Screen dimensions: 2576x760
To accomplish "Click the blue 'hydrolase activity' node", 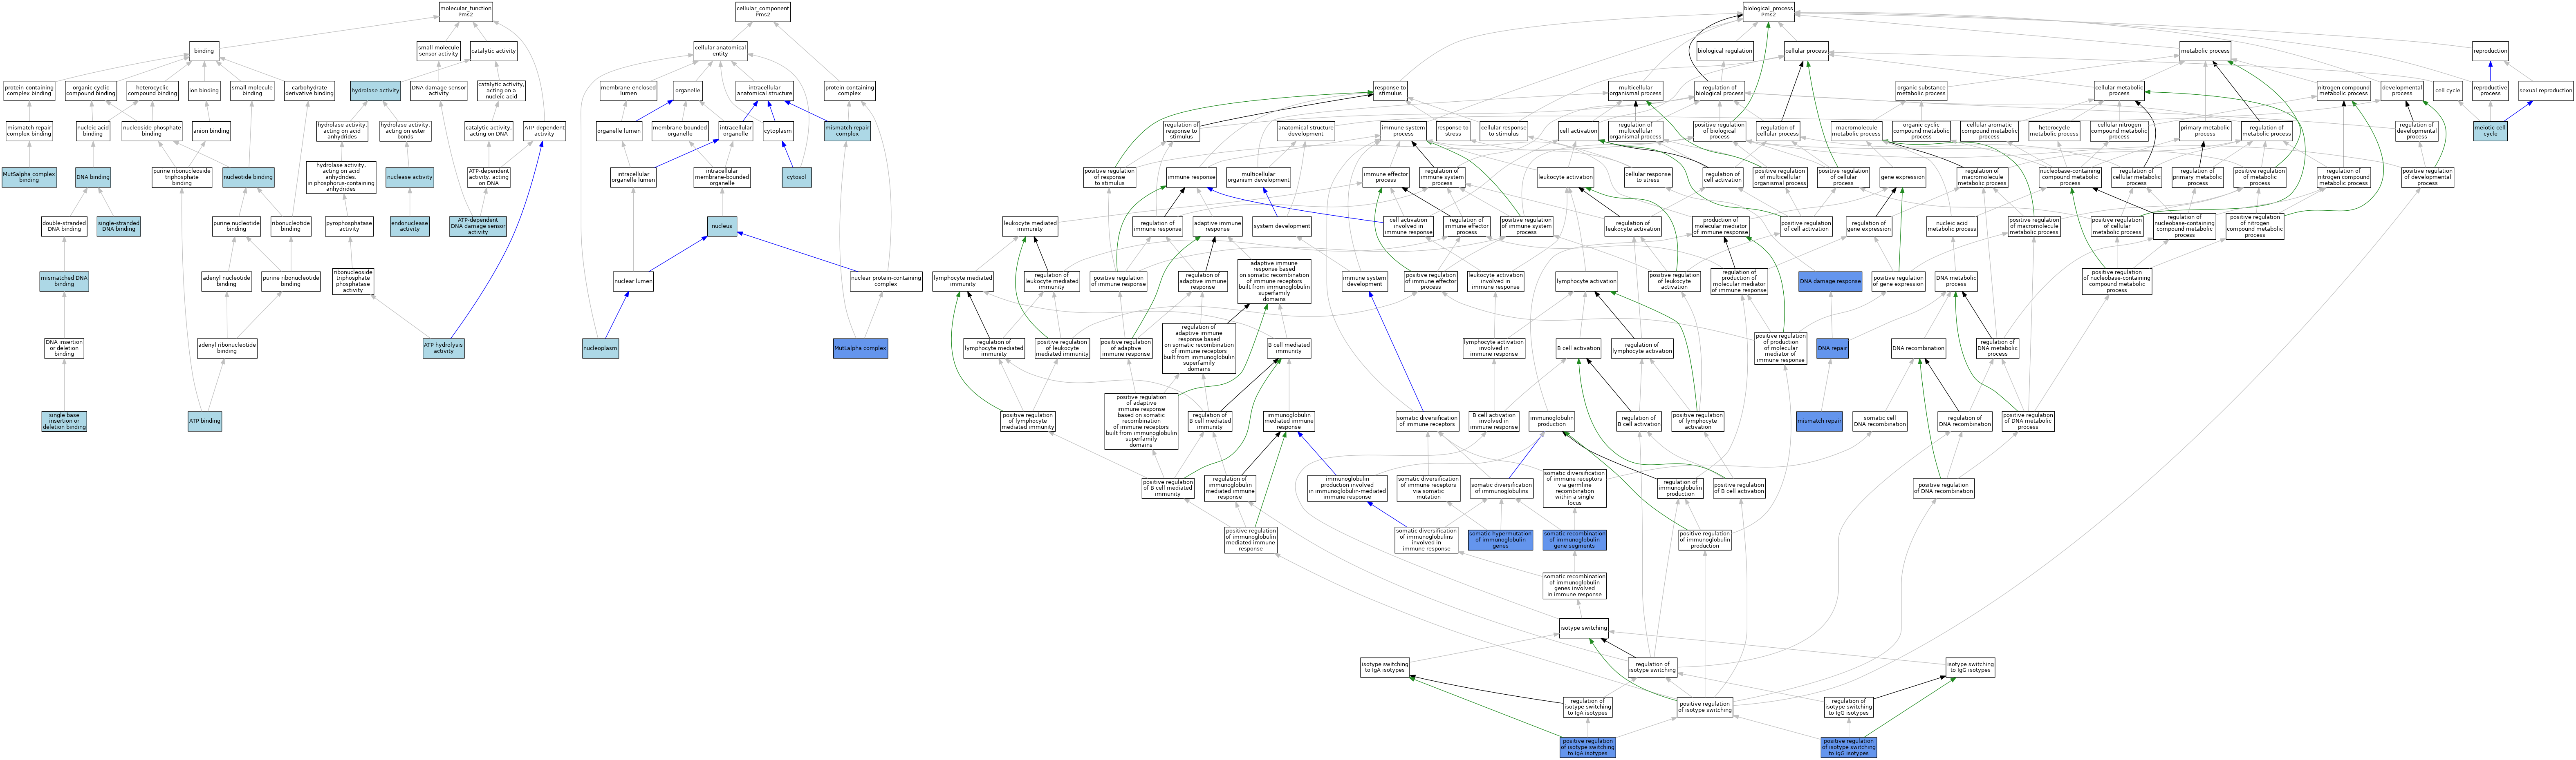I will 375,91.
